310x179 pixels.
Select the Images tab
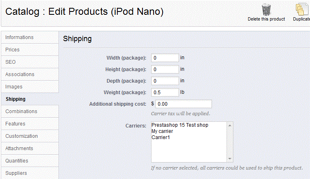14,87
